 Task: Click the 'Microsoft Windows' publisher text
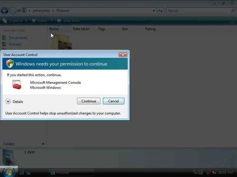(45, 87)
